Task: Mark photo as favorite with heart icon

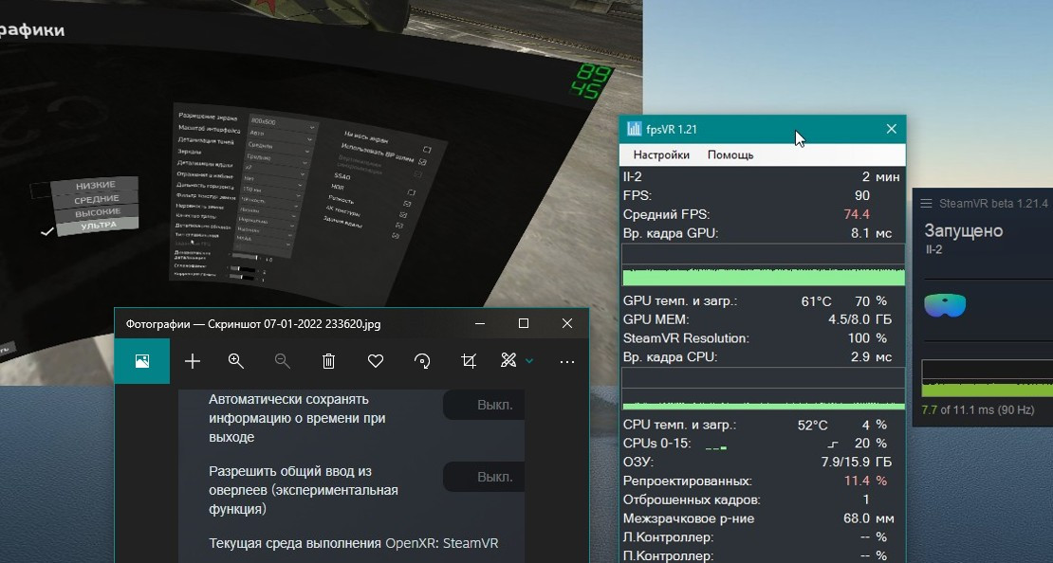Action: click(x=376, y=361)
